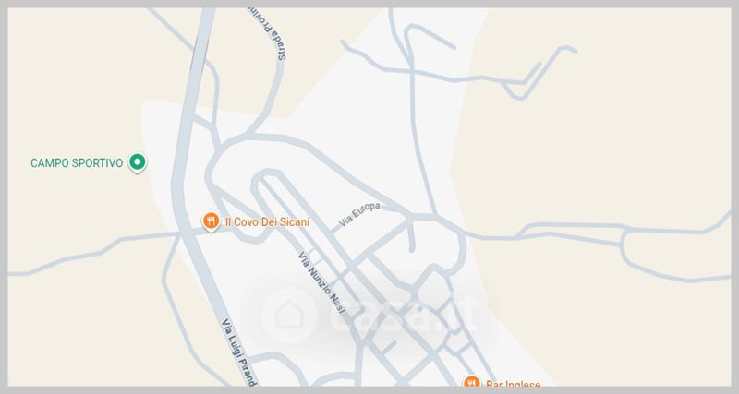
Task: Click the Via Nunzio Nasi street label
Action: pos(321,282)
